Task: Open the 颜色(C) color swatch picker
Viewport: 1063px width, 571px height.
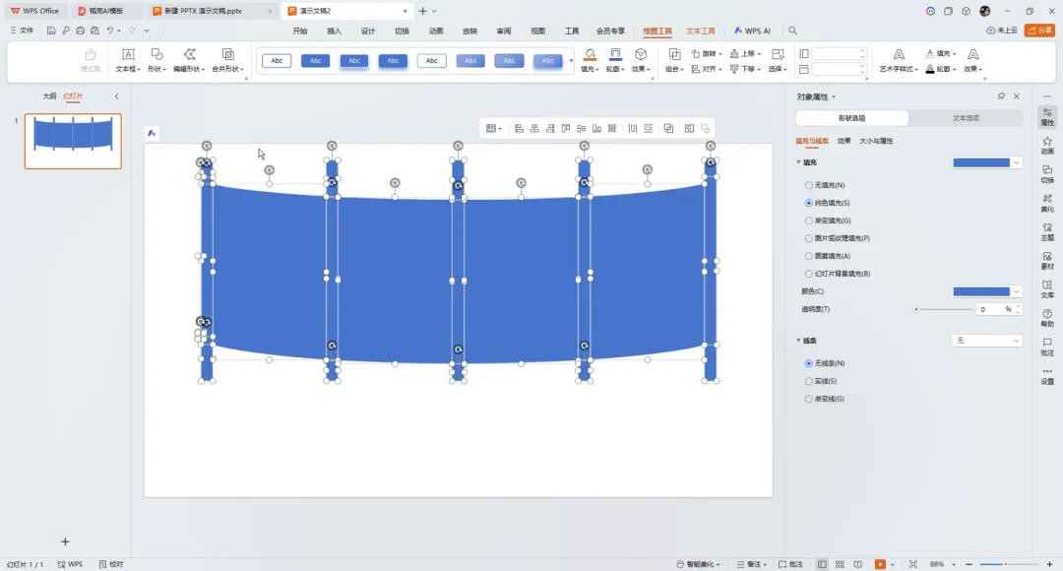Action: pos(986,291)
